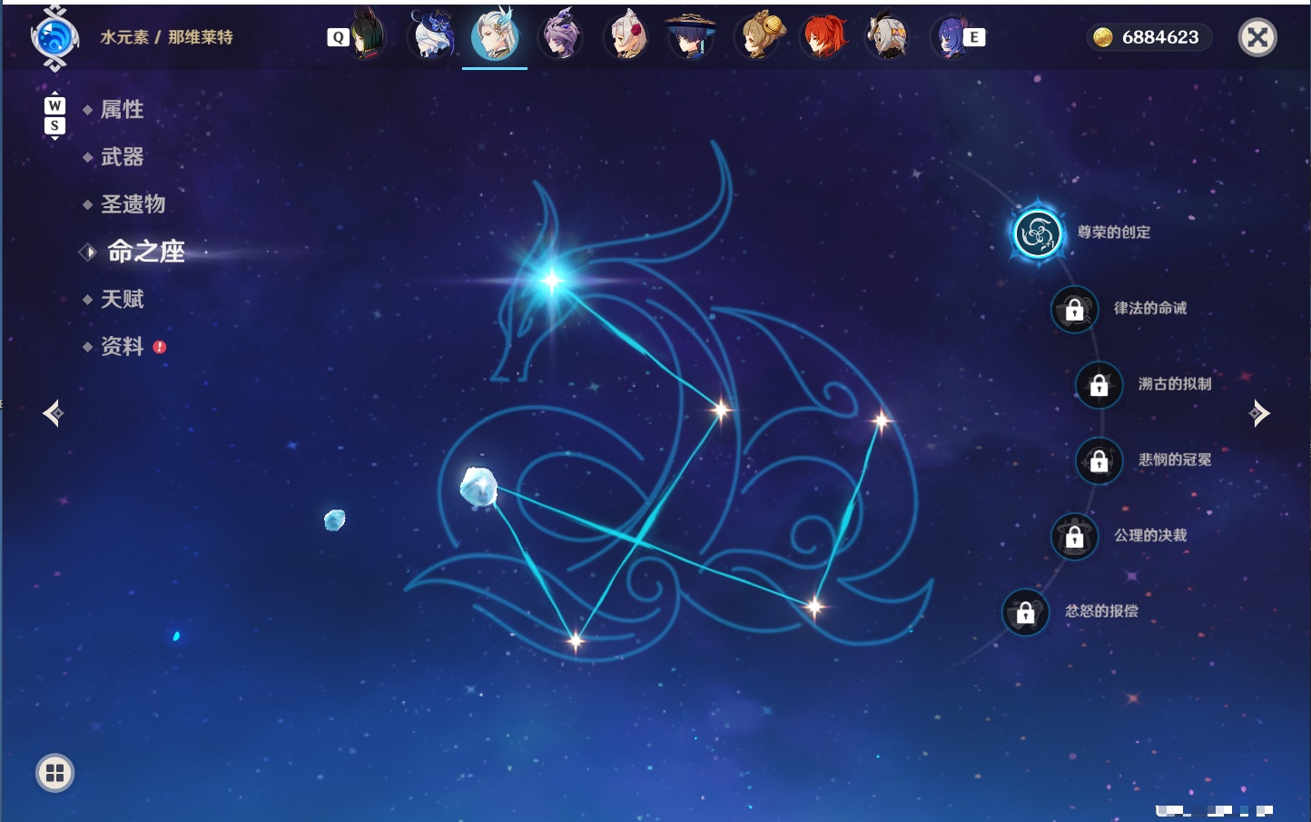This screenshot has width=1311, height=822.
Task: Click the Q key previous-character hint
Action: coord(338,37)
